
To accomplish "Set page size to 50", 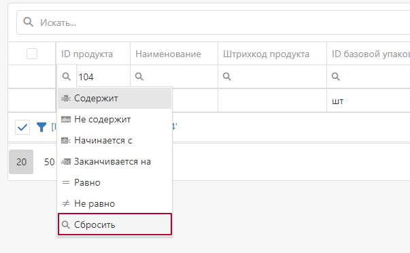I will pyautogui.click(x=50, y=162).
